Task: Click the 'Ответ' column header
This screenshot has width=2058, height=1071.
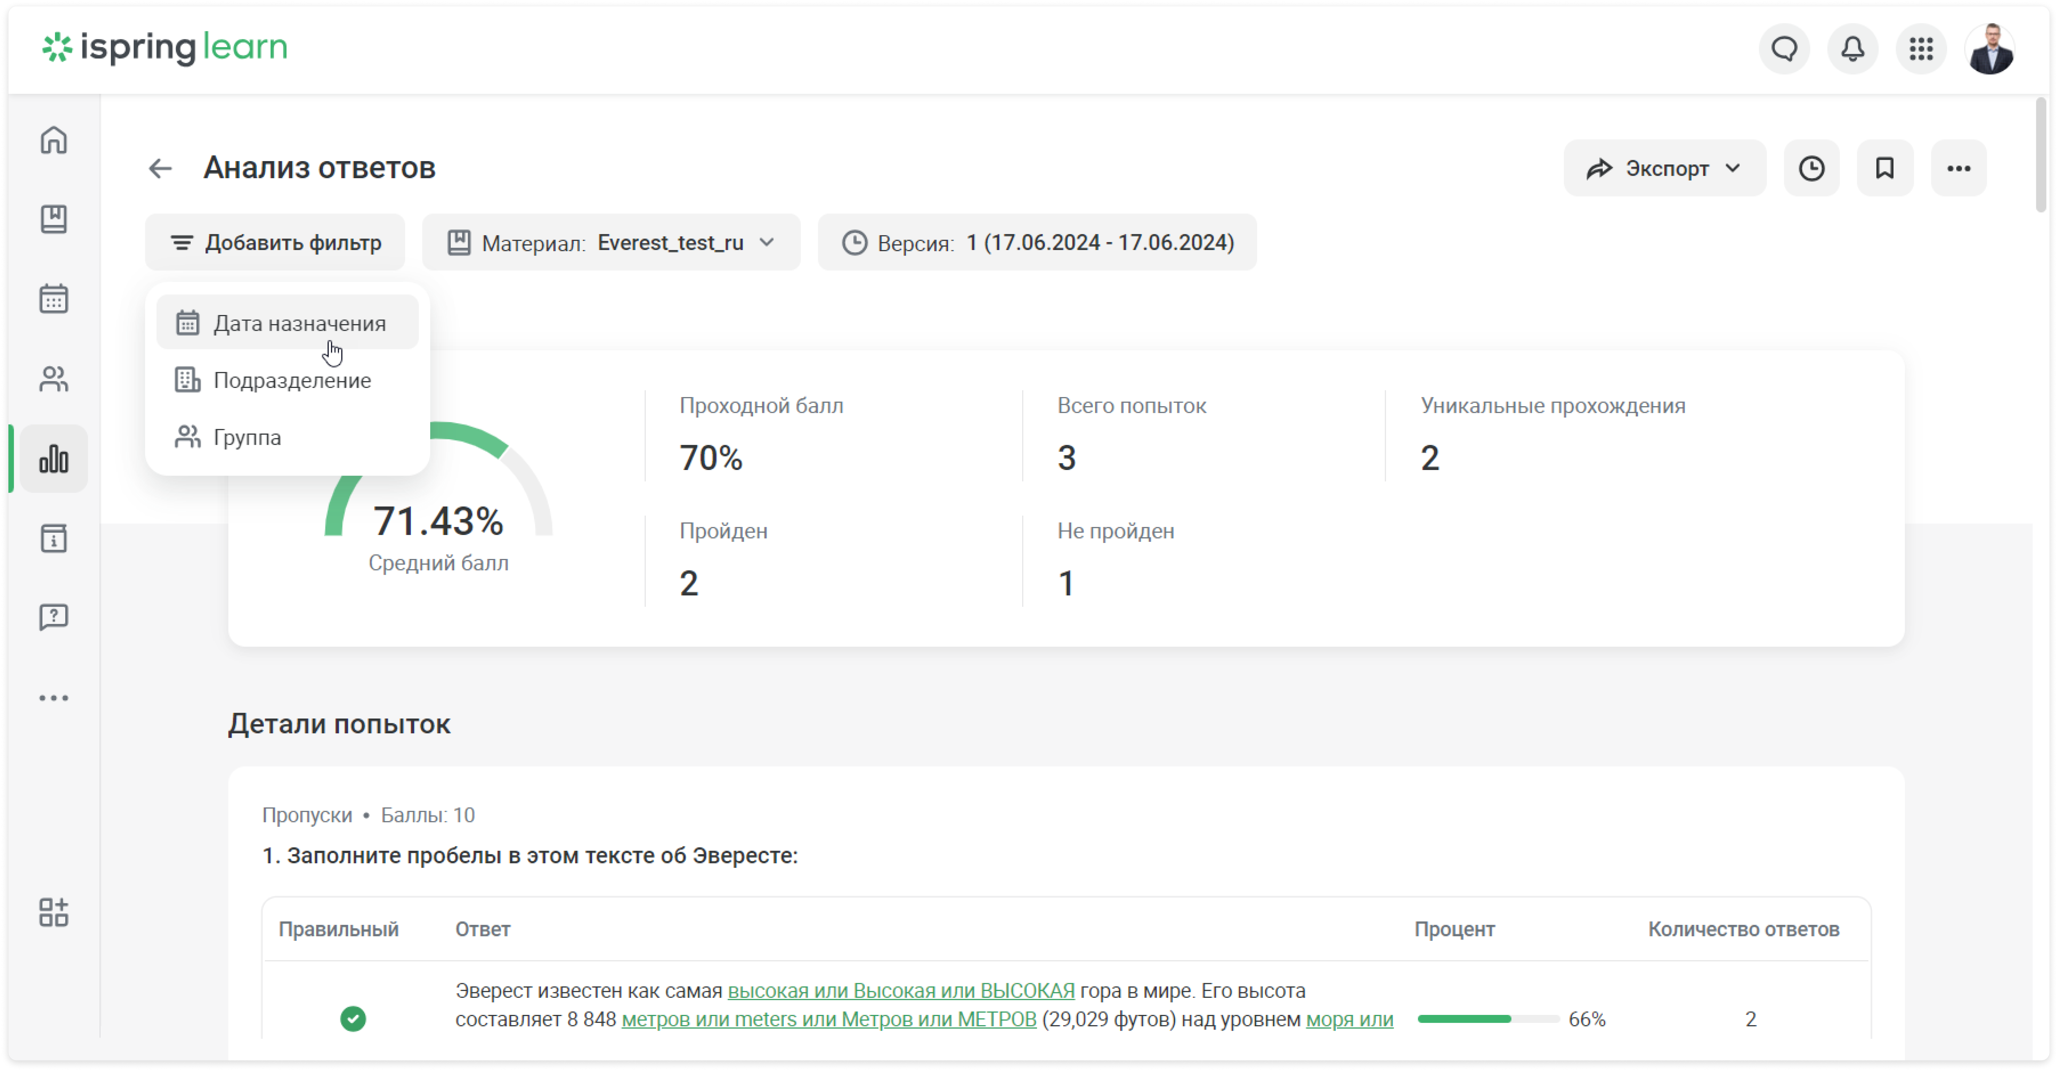Action: pyautogui.click(x=482, y=929)
